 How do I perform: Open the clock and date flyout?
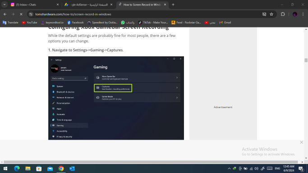289,168
